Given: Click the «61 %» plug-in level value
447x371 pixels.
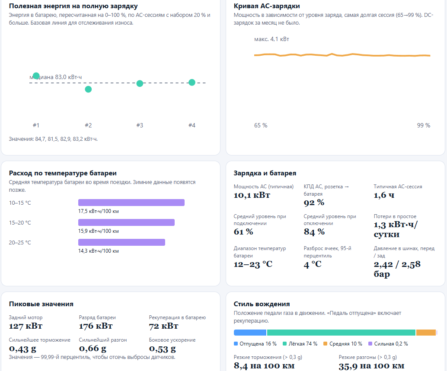Looking at the screenshot, I should pyautogui.click(x=243, y=232).
